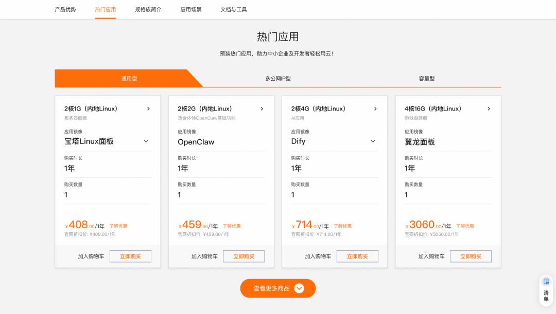Open details arrow for 2核2G(内地Linux)
The width and height of the screenshot is (556, 314).
(262, 108)
